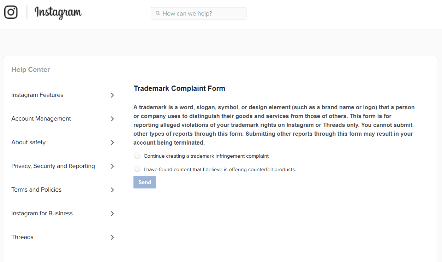This screenshot has height=262, width=442.
Task: Click the 'A trademark is a word' paragraph
Action: (x=274, y=125)
